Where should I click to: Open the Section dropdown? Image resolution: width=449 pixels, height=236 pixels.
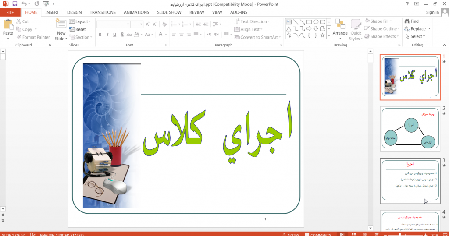click(81, 37)
